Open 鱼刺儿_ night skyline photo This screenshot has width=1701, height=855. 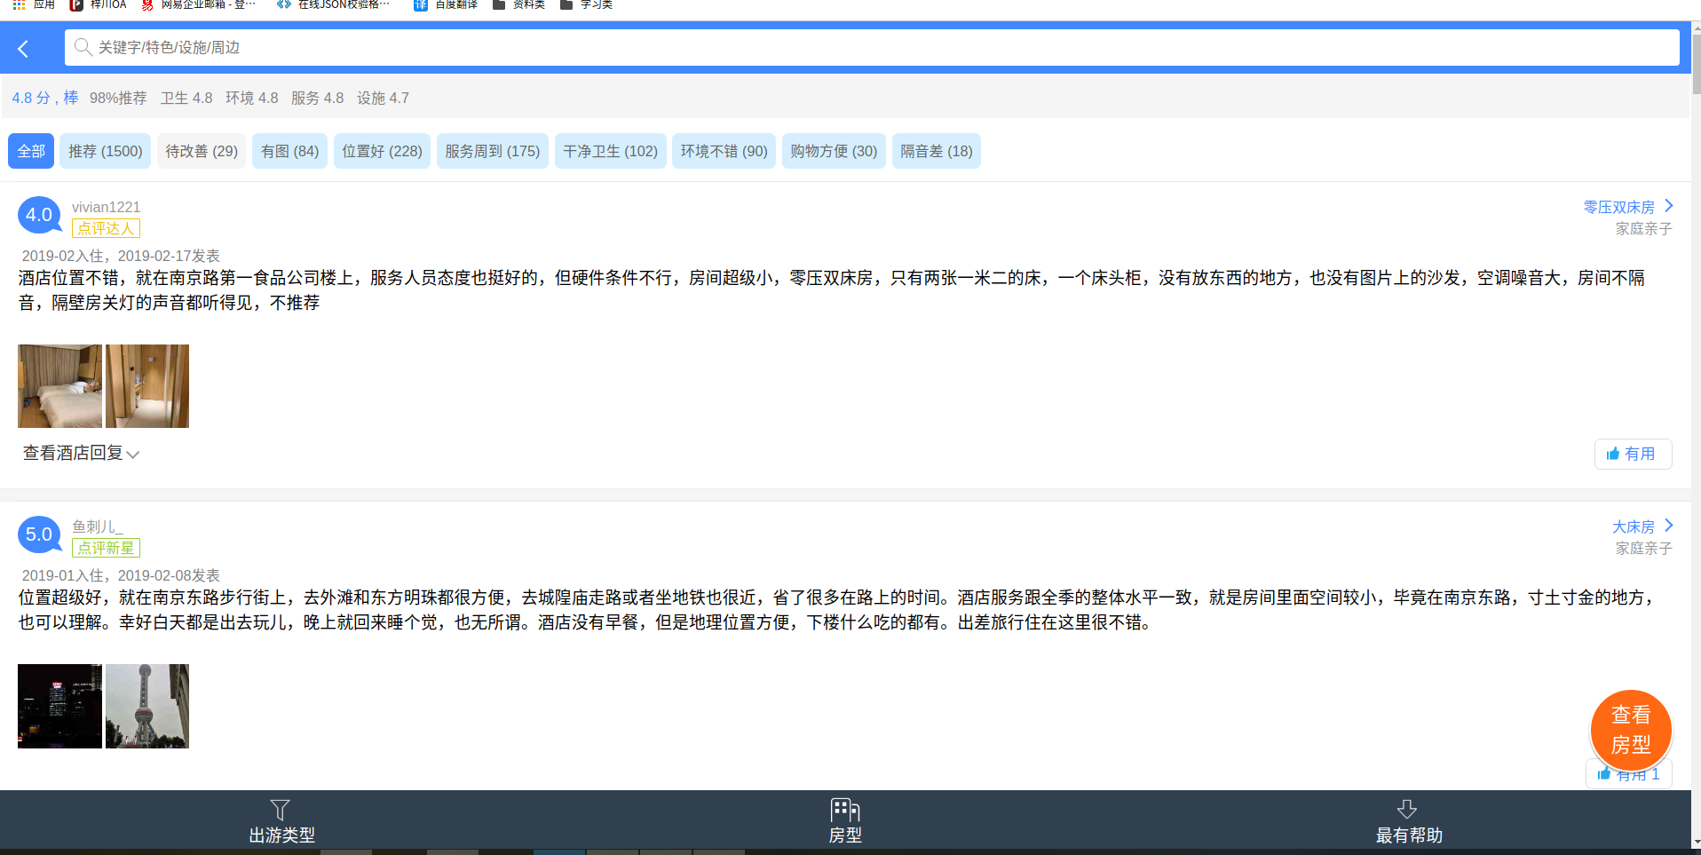pyautogui.click(x=59, y=706)
